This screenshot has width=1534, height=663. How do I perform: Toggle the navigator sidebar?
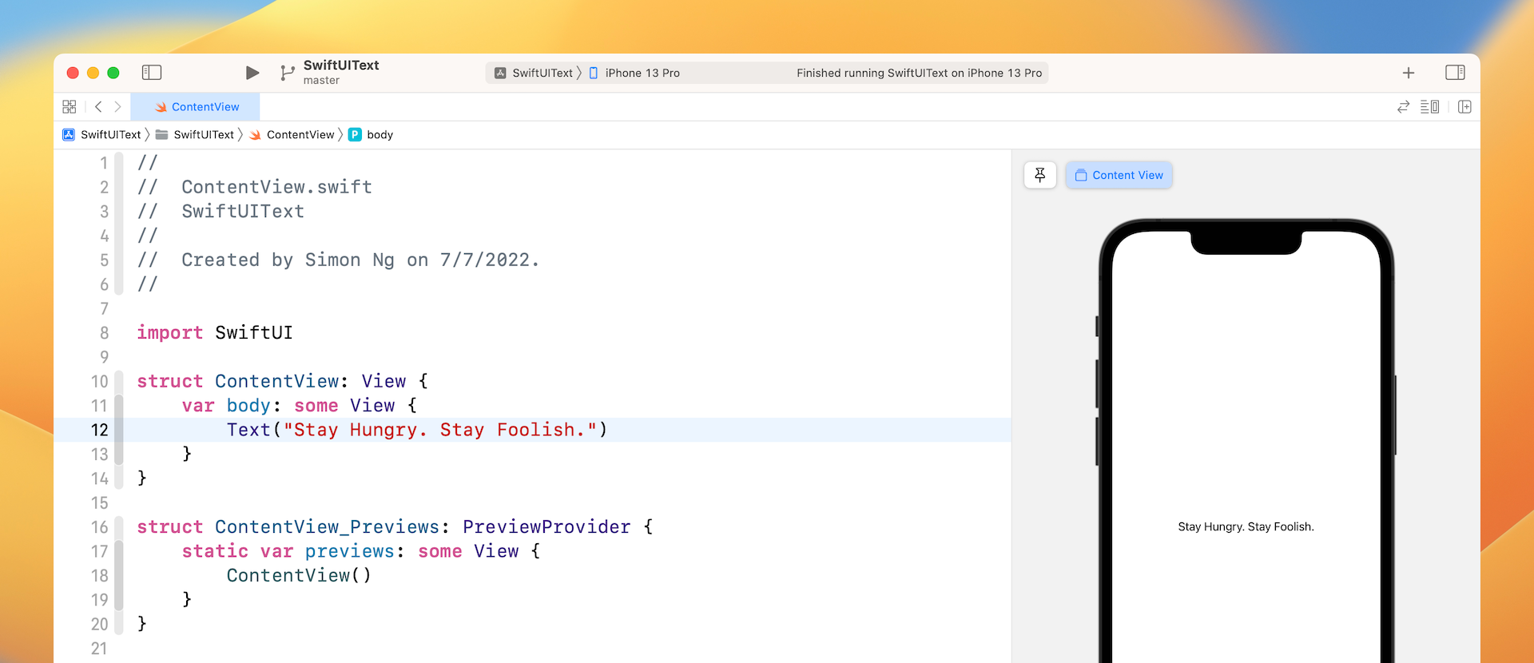pos(152,73)
